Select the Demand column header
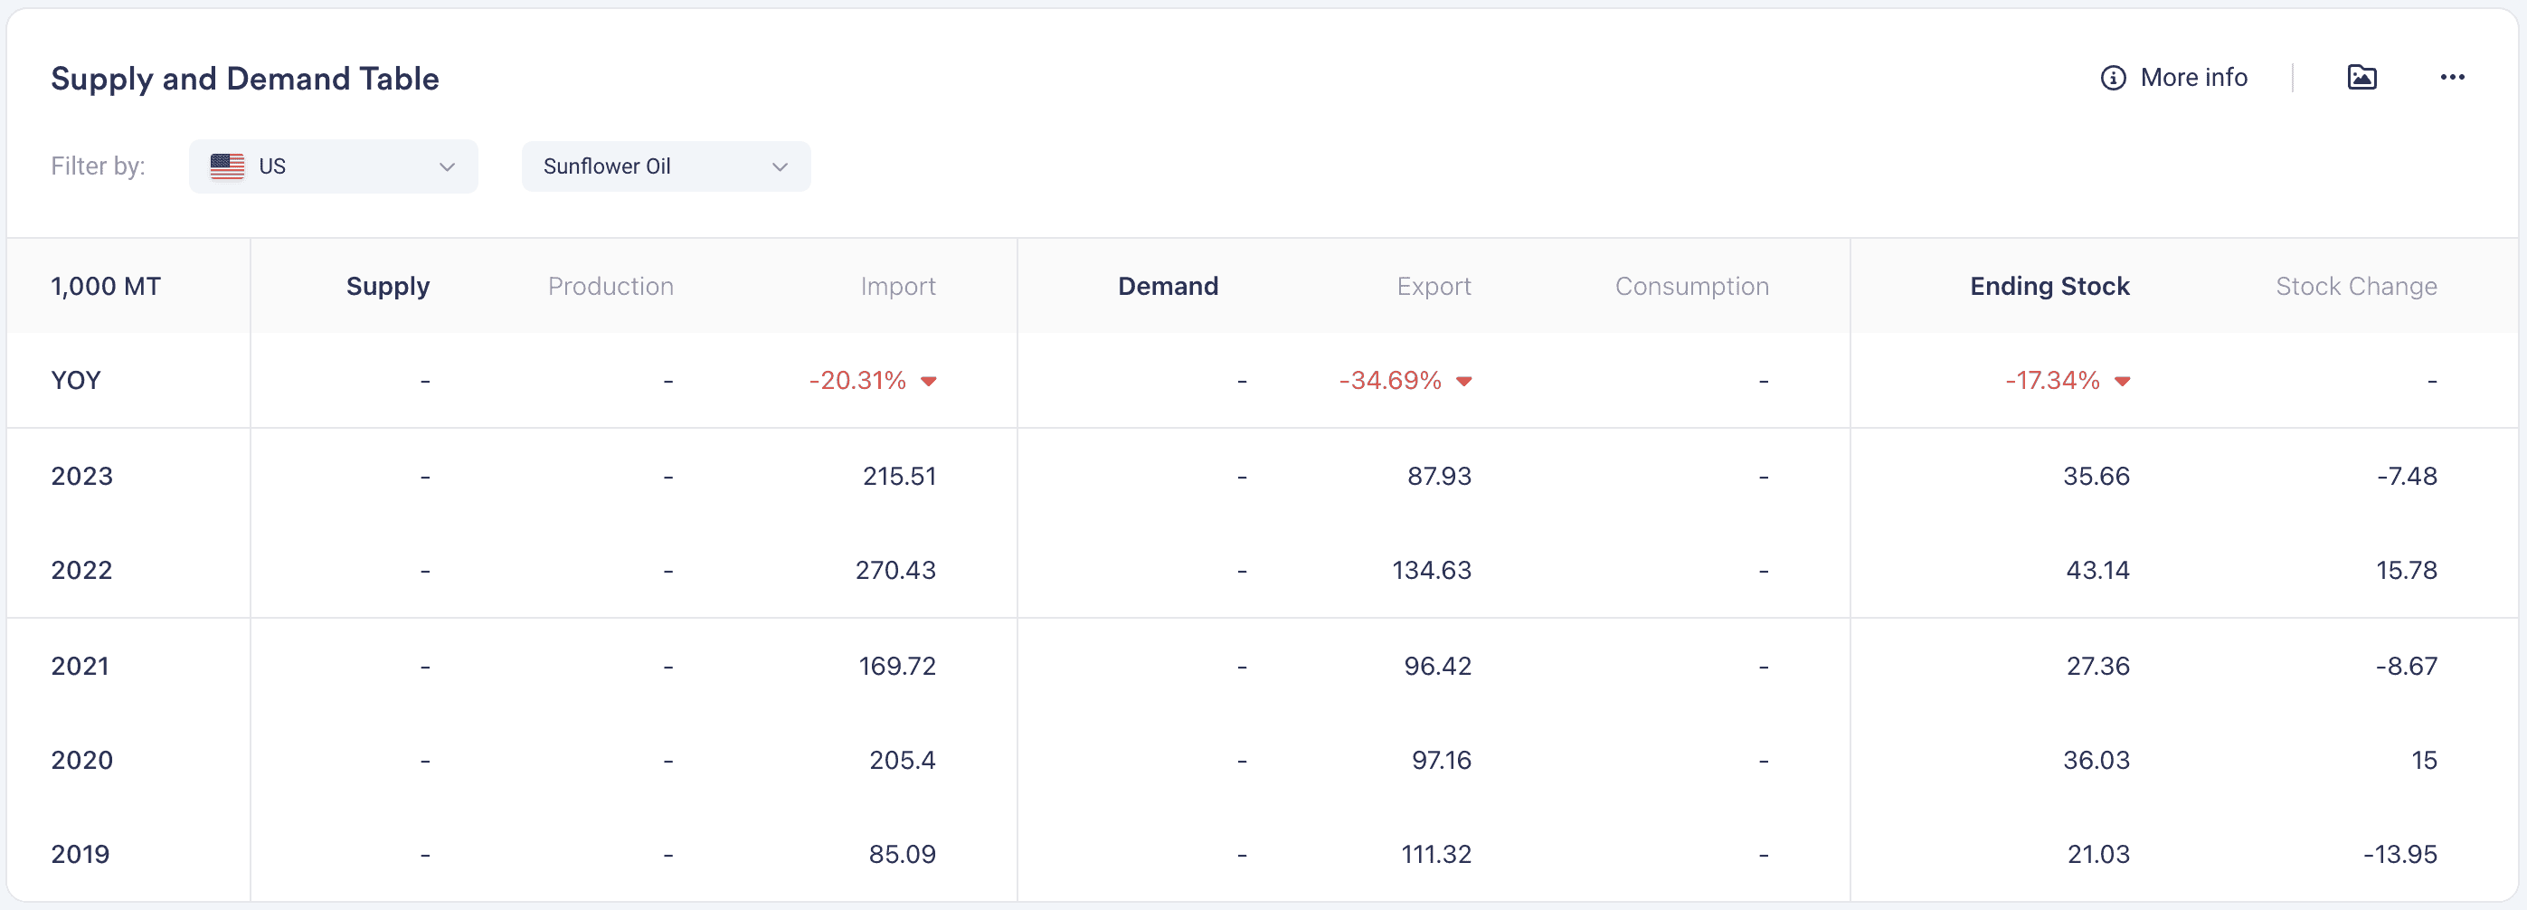The image size is (2527, 910). (x=1169, y=287)
